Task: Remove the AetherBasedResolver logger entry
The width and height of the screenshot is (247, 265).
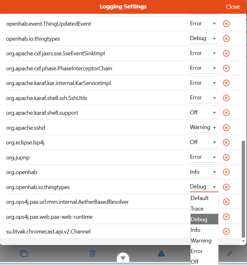Action: (x=226, y=202)
